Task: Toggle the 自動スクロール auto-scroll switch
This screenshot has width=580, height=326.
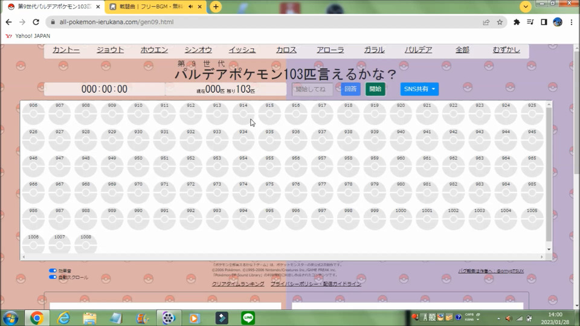Action: [53, 277]
